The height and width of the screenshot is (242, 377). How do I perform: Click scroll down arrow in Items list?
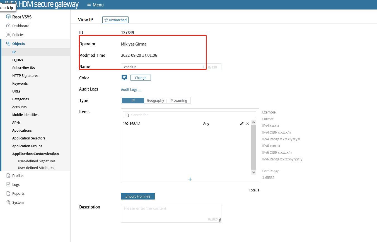pos(253,172)
